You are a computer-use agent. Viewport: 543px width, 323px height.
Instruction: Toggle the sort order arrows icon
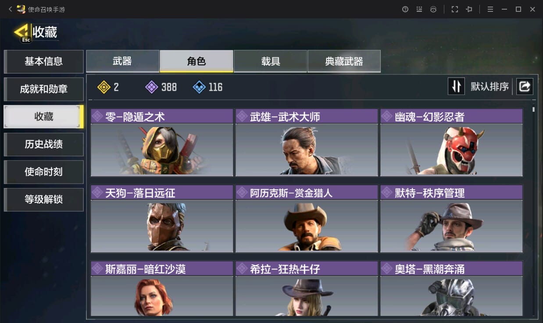pos(456,86)
